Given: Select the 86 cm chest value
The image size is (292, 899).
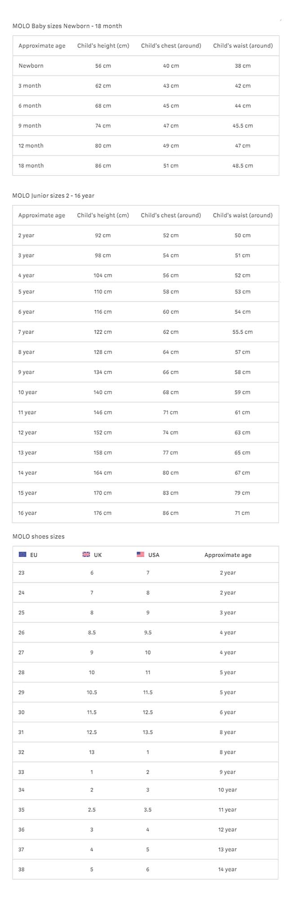Looking at the screenshot, I should (171, 513).
